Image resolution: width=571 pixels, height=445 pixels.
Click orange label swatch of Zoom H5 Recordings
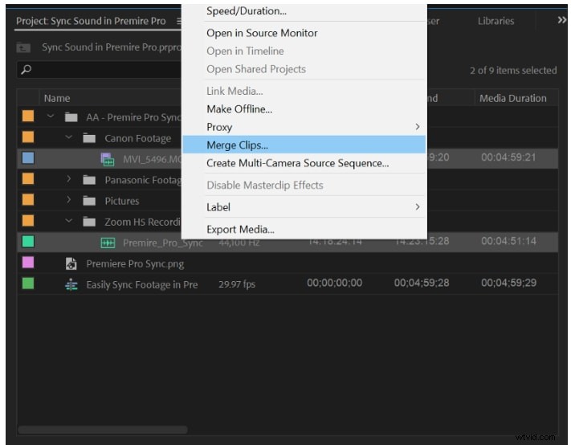[x=28, y=221]
